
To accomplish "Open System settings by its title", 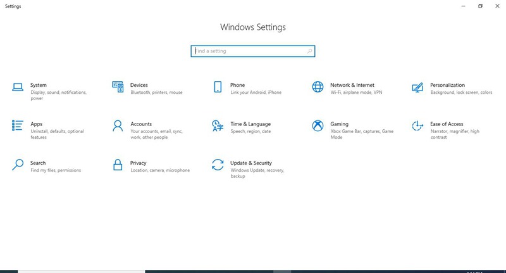I will (39, 85).
